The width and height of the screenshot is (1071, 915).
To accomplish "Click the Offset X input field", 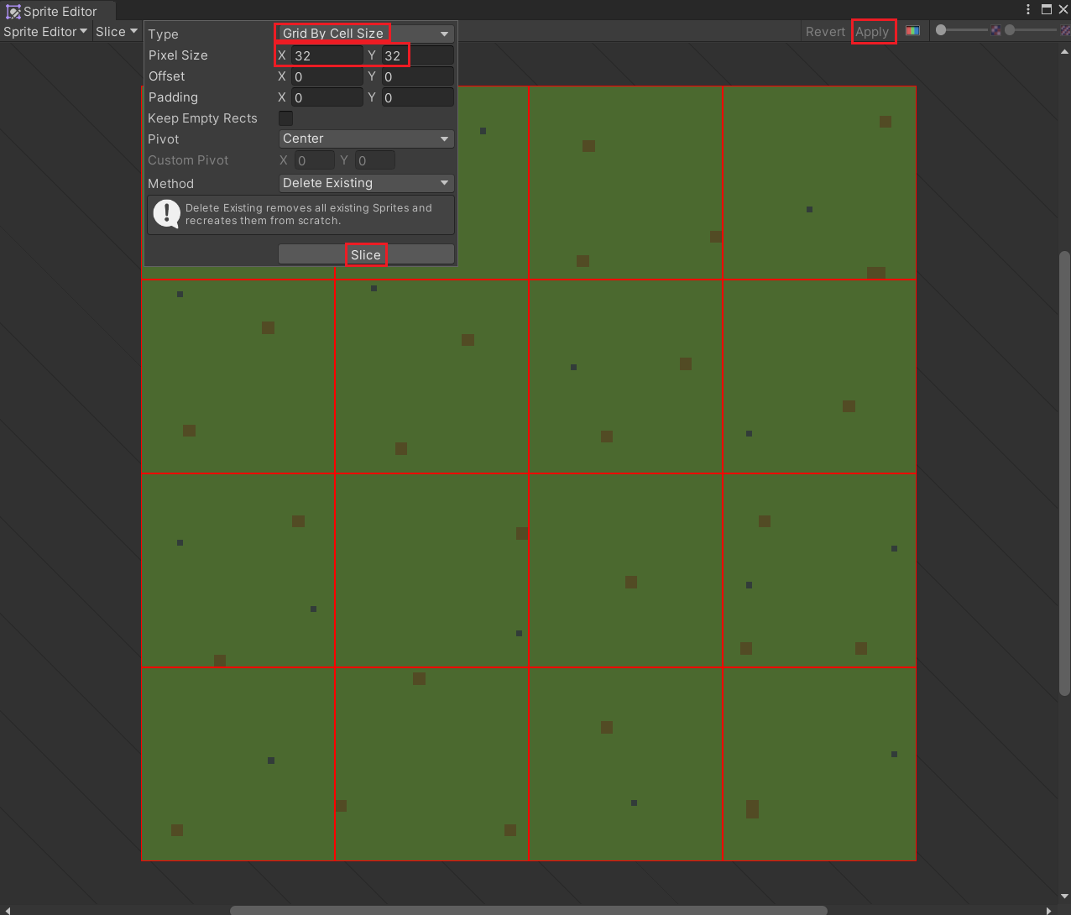I will coord(327,76).
